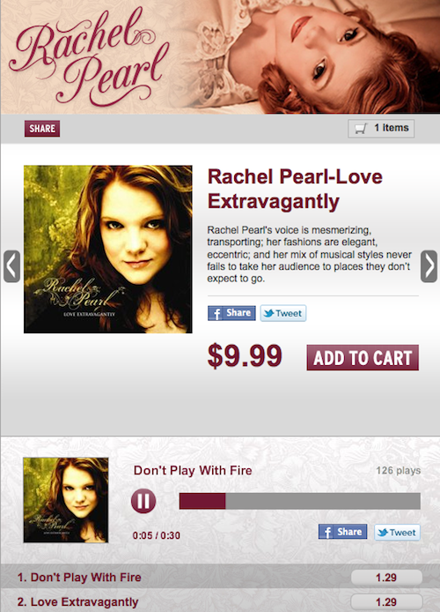Add the album to cart

click(363, 357)
